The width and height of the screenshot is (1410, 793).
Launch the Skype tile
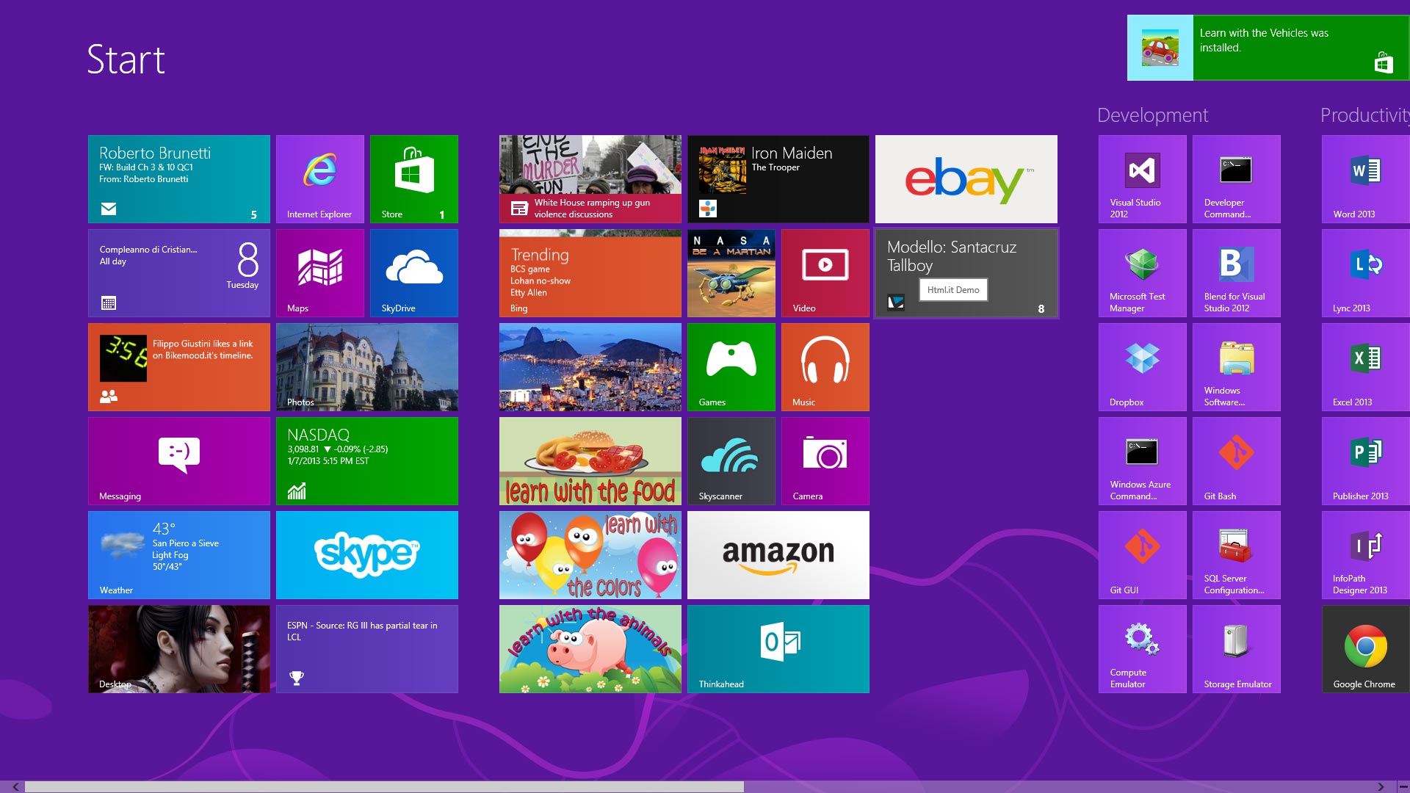point(367,555)
